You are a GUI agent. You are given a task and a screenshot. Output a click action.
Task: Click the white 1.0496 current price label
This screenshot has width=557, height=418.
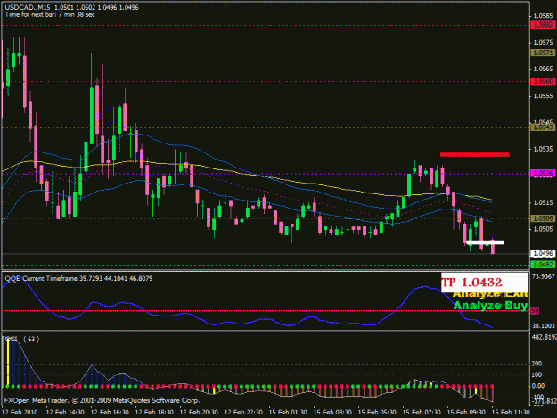(543, 253)
